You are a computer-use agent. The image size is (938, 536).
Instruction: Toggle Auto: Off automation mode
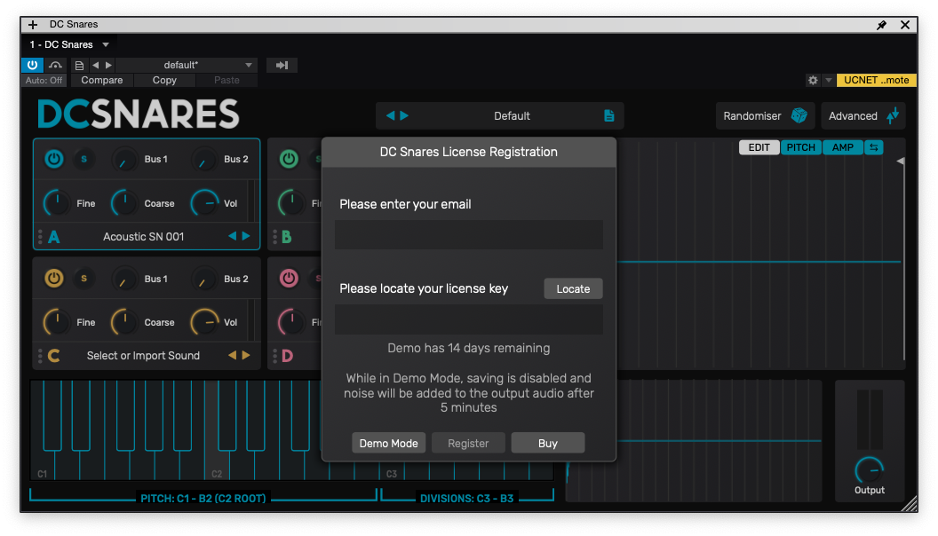(44, 80)
